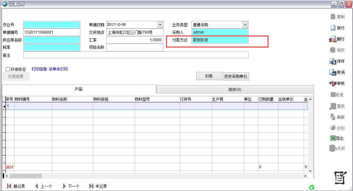Open search using the 查找 icon

point(336,106)
